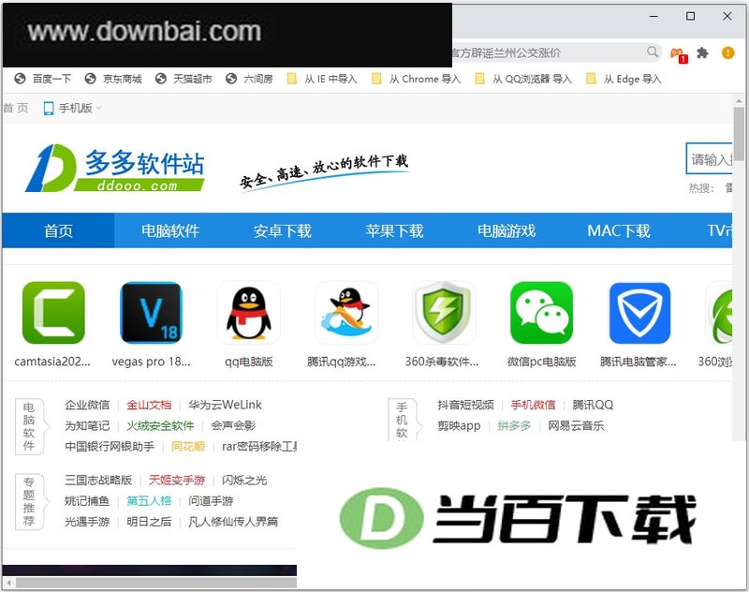Open the 华为云WeLink link
Image resolution: width=749 pixels, height=592 pixels.
point(225,406)
